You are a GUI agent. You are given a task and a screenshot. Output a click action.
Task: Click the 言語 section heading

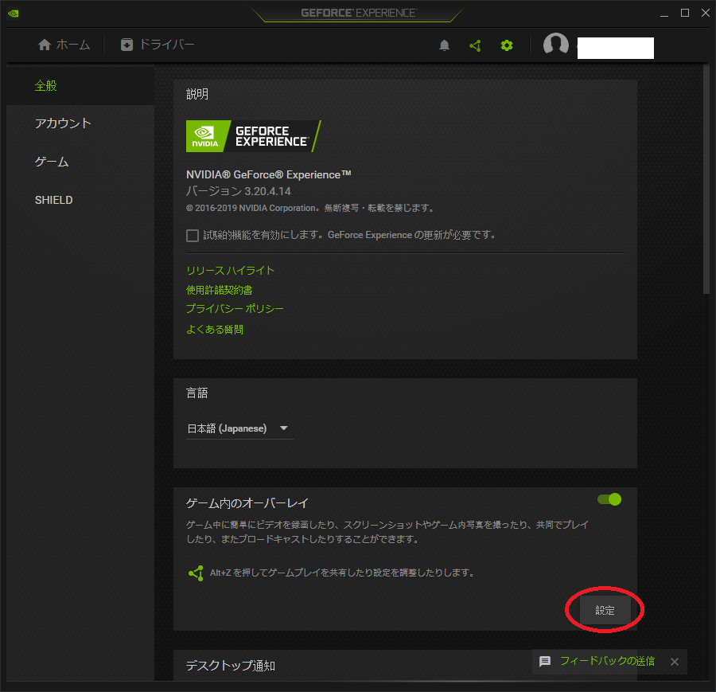[197, 393]
